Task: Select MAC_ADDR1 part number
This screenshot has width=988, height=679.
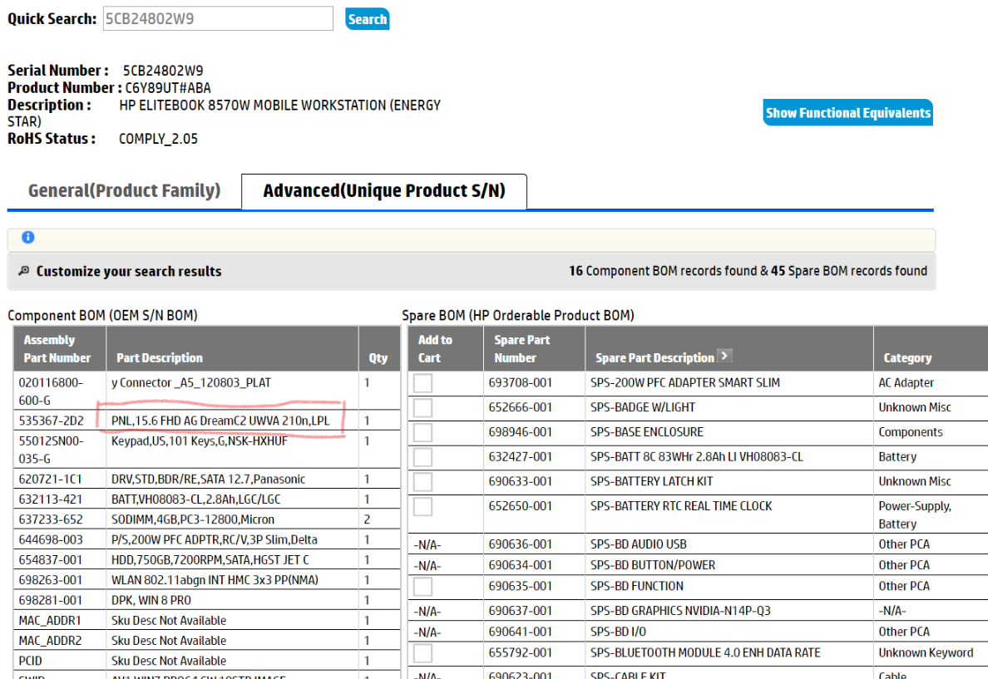Action: click(x=50, y=621)
